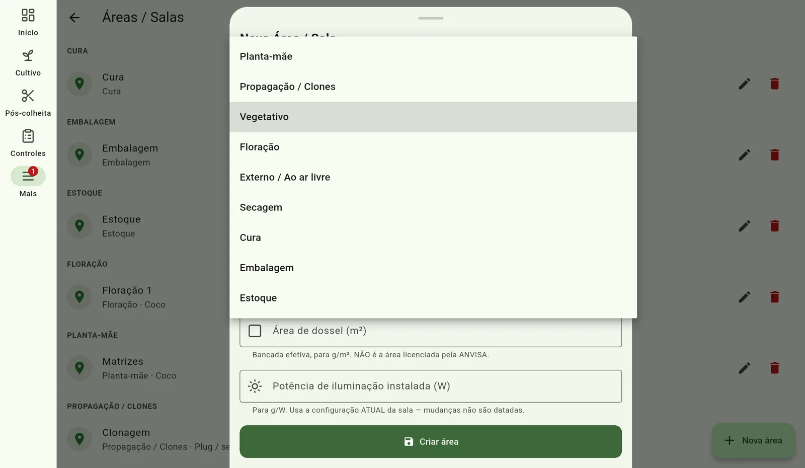Delete the Embalagem area using trash icon
Image resolution: width=805 pixels, height=468 pixels.
pyautogui.click(x=775, y=155)
